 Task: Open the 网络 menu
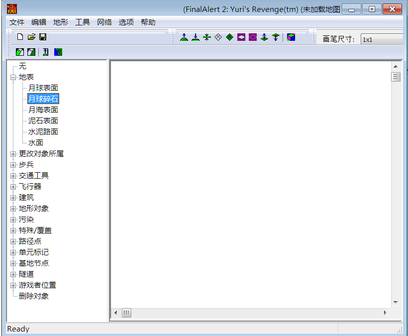coord(104,22)
